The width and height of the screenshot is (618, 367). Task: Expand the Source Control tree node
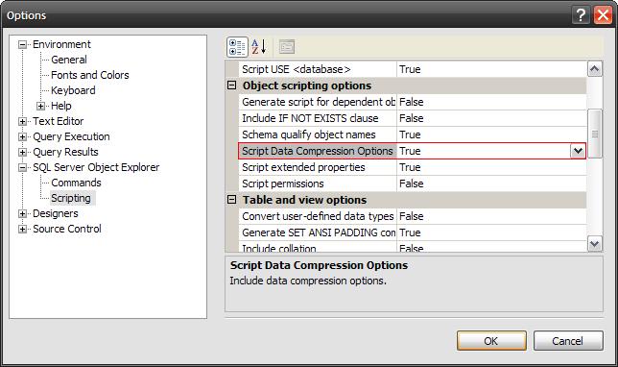[22, 230]
